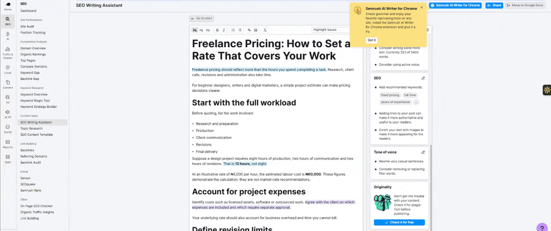Open Compare Domains in the sidebar

[x=34, y=67]
